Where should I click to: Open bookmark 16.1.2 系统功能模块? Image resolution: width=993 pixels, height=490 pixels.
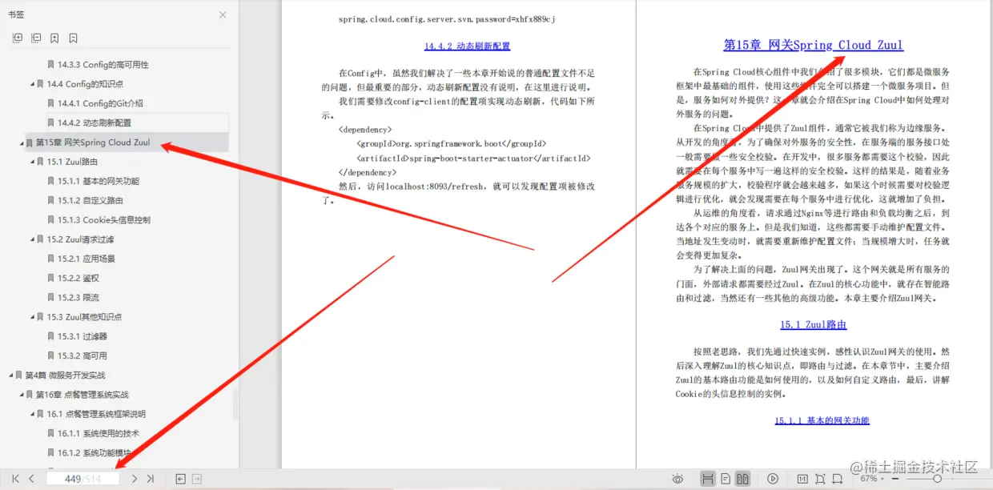point(94,453)
